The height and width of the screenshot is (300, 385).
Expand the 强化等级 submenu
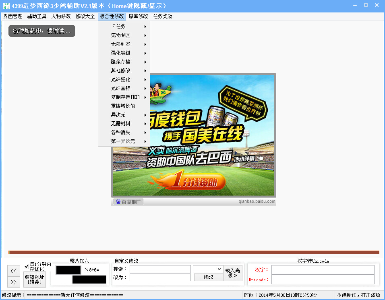124,53
